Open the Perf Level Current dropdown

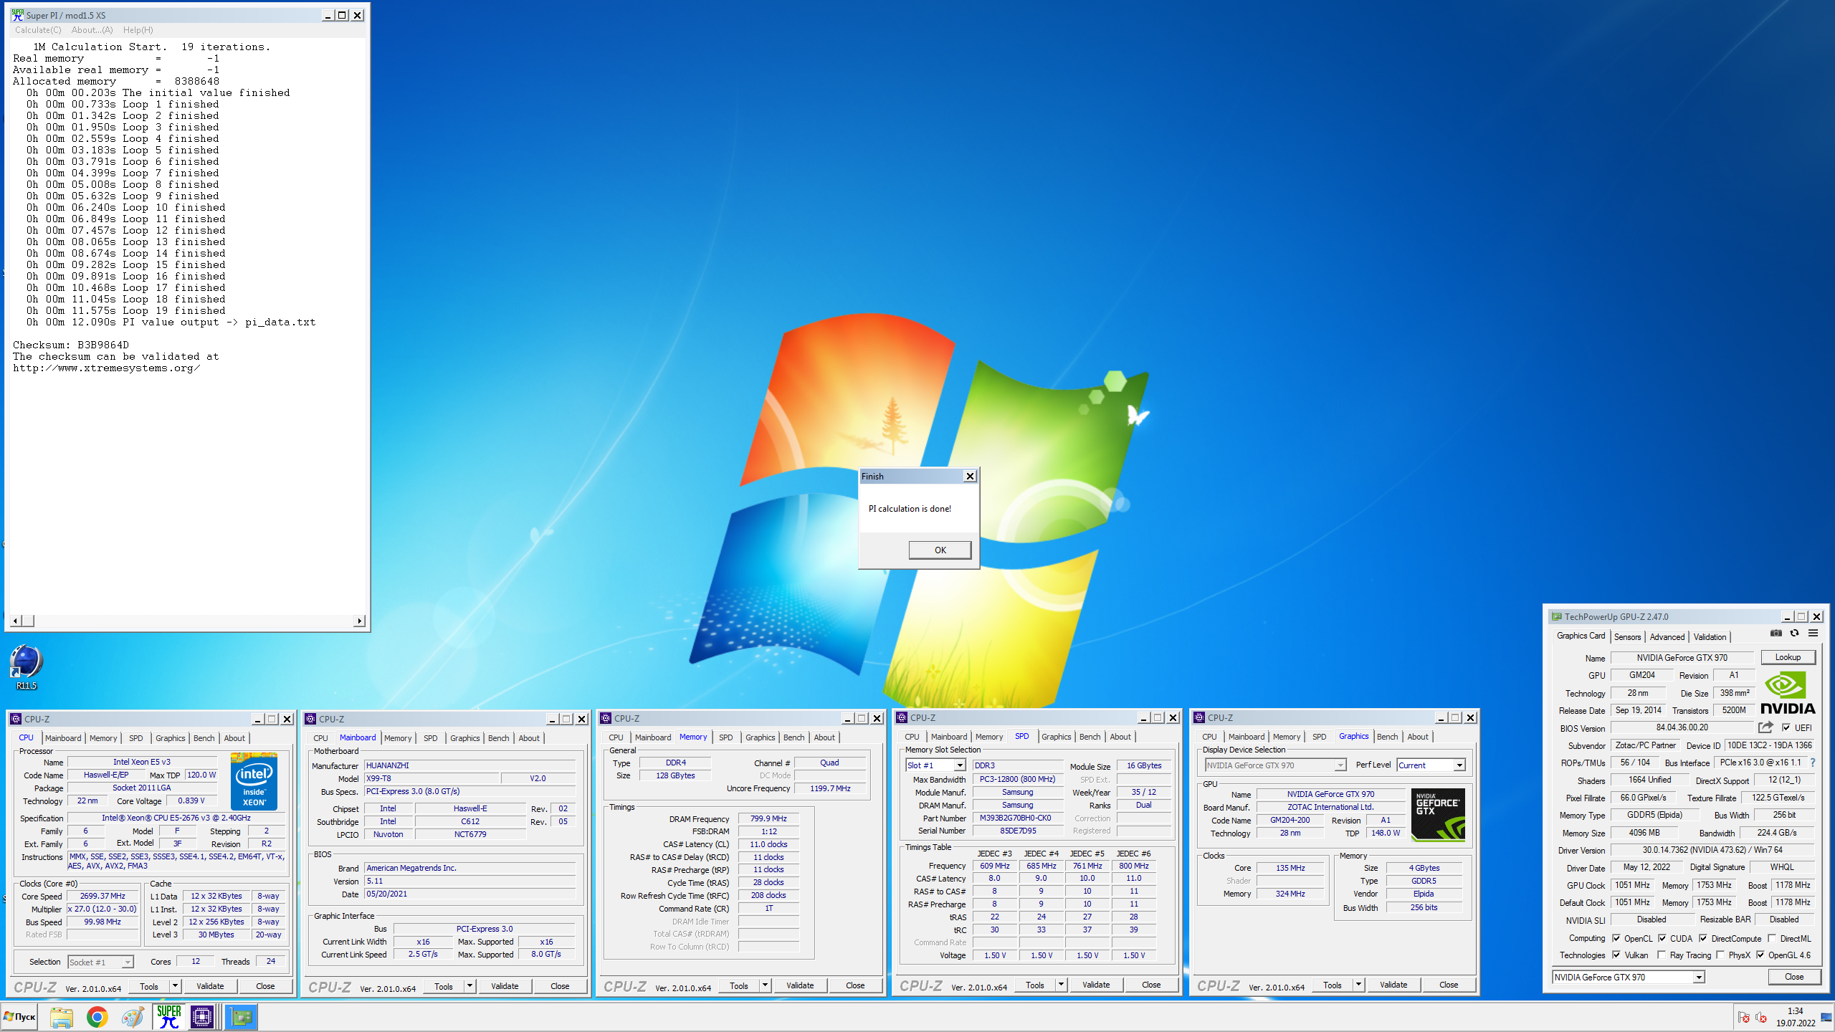1431,765
